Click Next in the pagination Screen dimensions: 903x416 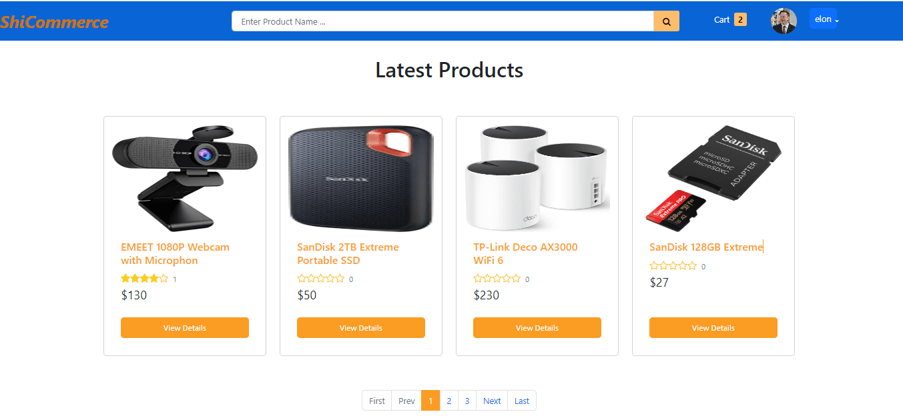pos(492,401)
